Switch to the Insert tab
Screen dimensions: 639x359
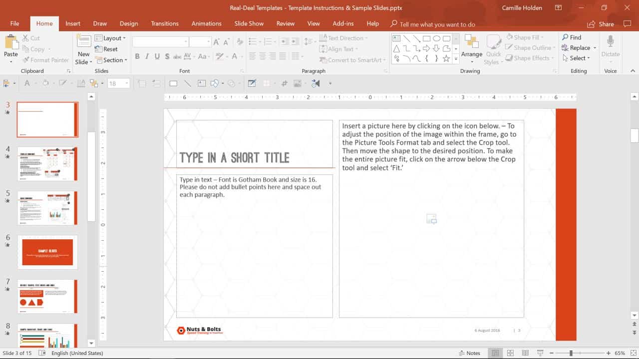point(73,23)
